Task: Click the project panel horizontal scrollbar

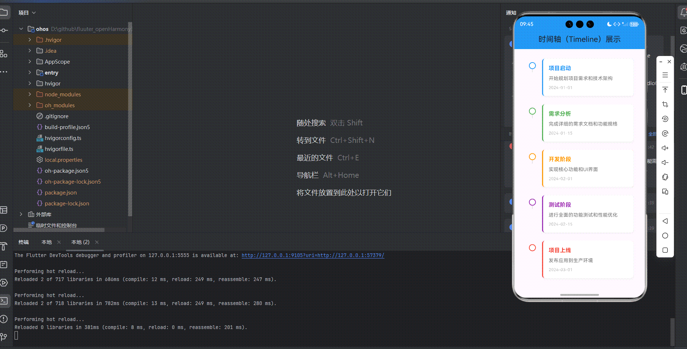Action: pos(58,230)
